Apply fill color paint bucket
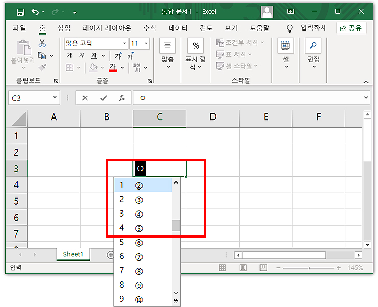378x307 pixels. (x=93, y=67)
